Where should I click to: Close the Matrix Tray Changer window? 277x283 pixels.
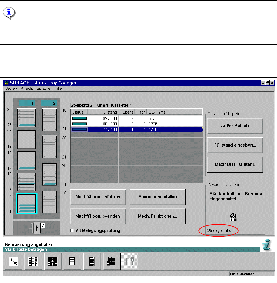(x=272, y=83)
